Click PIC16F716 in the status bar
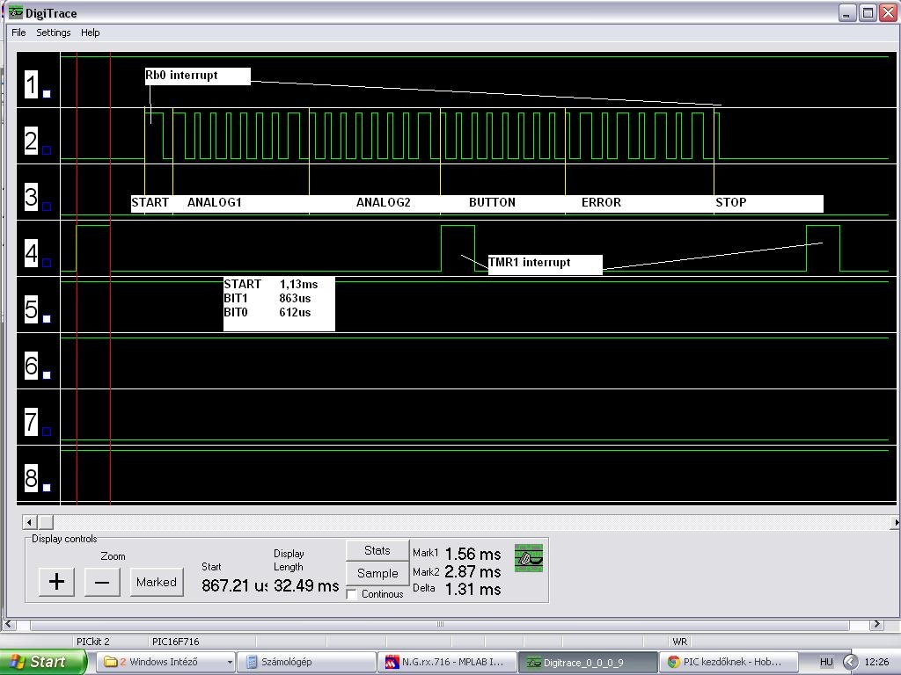The height and width of the screenshot is (675, 901). click(x=175, y=642)
